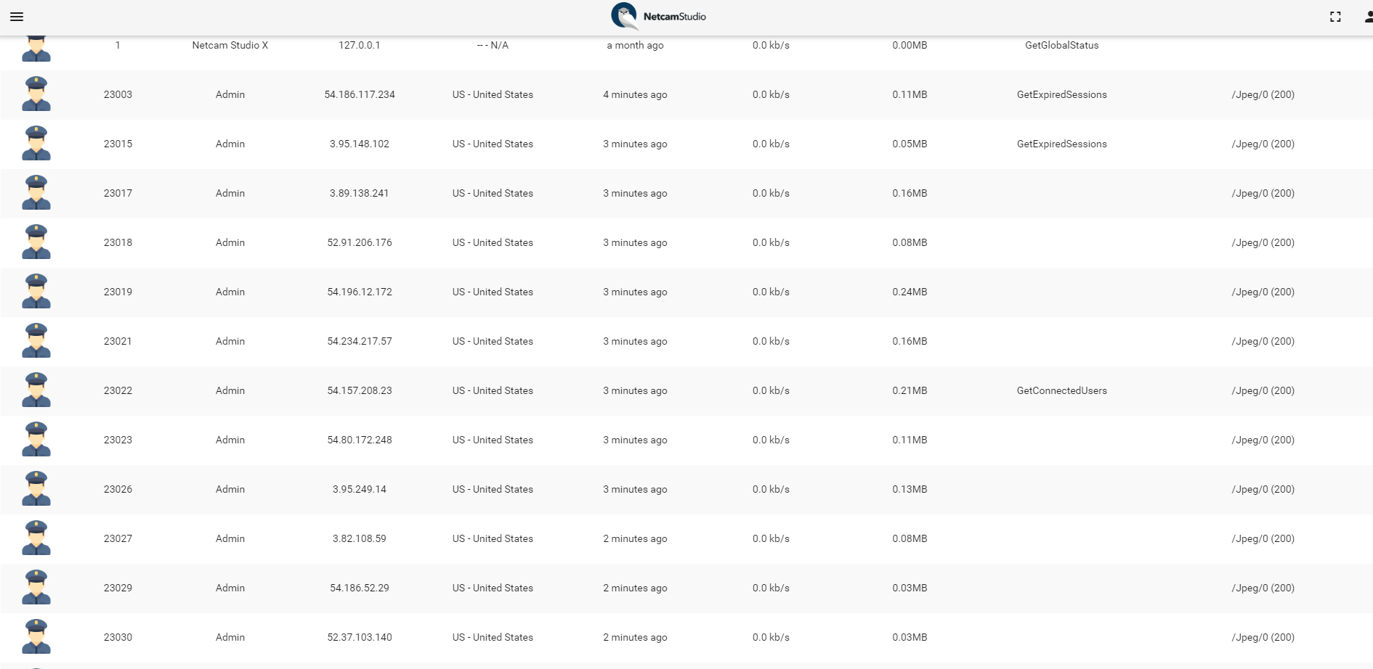
Task: Click the officer avatar for session 23018
Action: [x=36, y=242]
